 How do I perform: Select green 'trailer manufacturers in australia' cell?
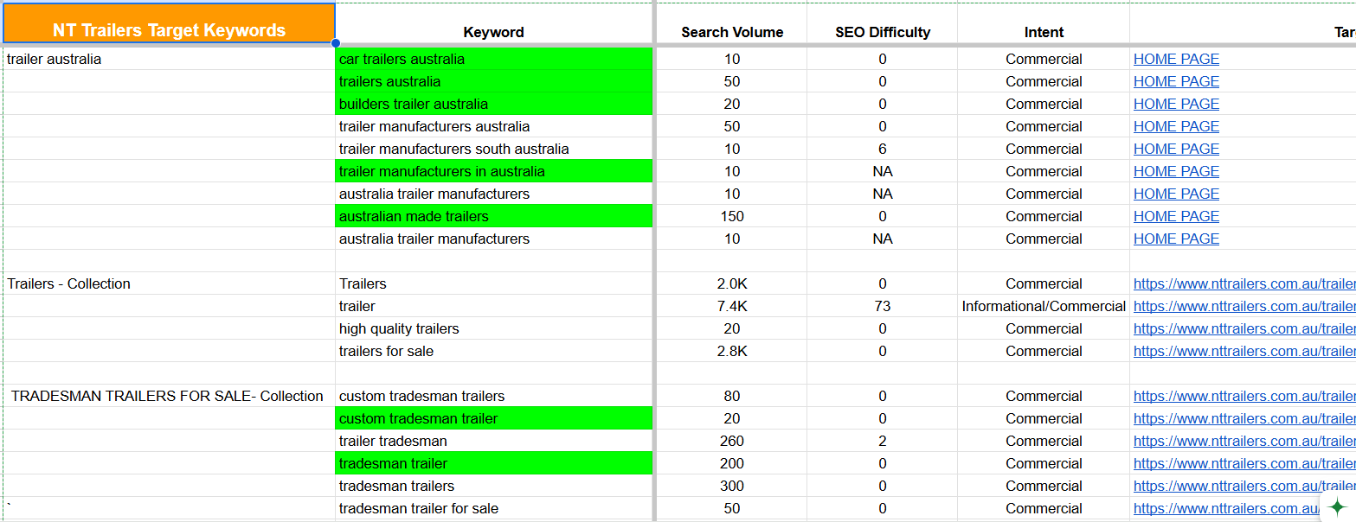(x=493, y=171)
